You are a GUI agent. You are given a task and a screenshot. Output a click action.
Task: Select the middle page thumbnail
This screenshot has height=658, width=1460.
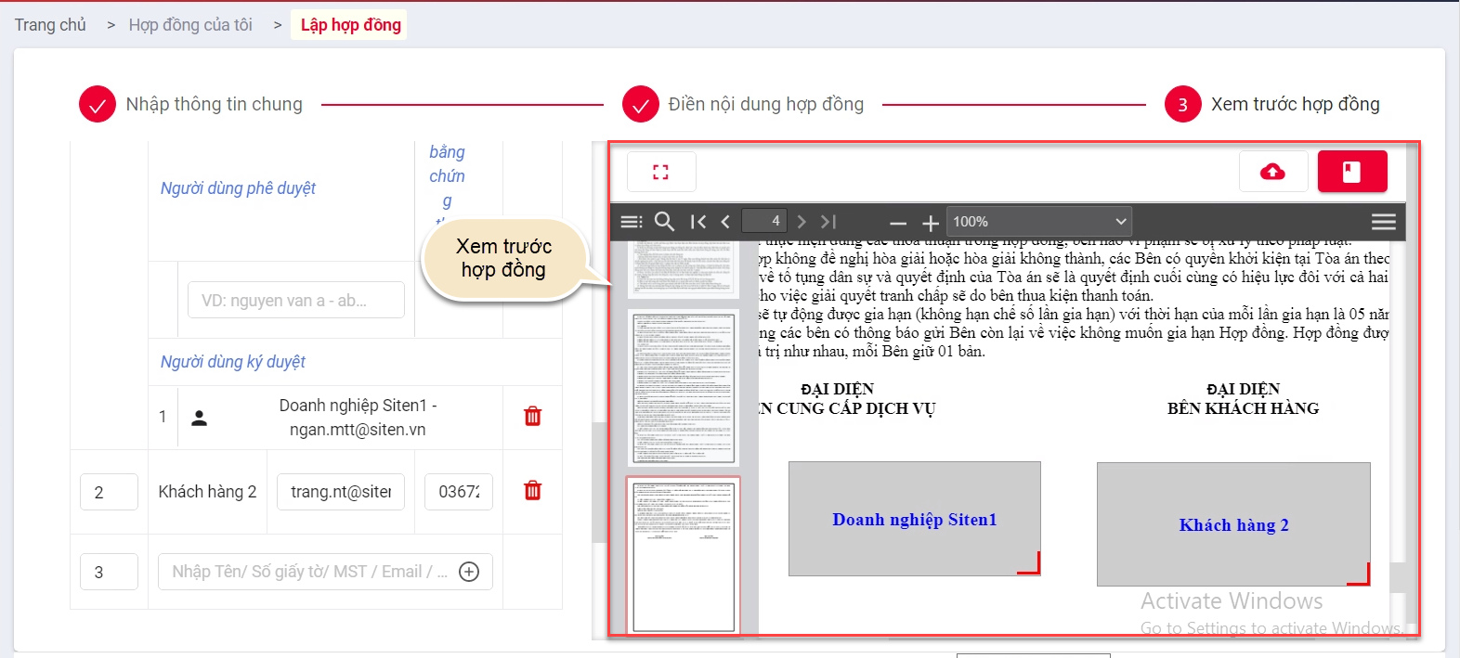pos(684,388)
